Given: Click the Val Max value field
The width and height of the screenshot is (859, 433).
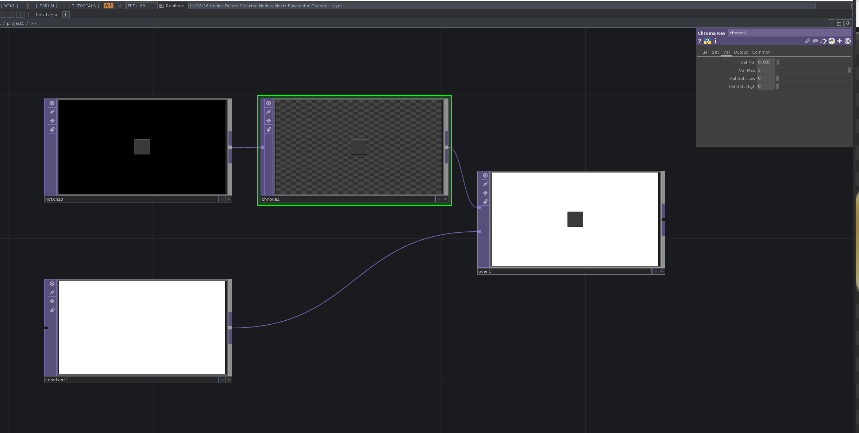Looking at the screenshot, I should [x=766, y=70].
